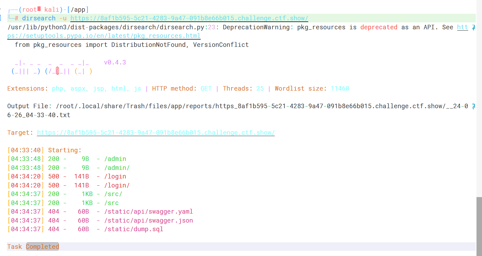
Task: Click the /login result without trailing slash
Action: tap(115, 176)
